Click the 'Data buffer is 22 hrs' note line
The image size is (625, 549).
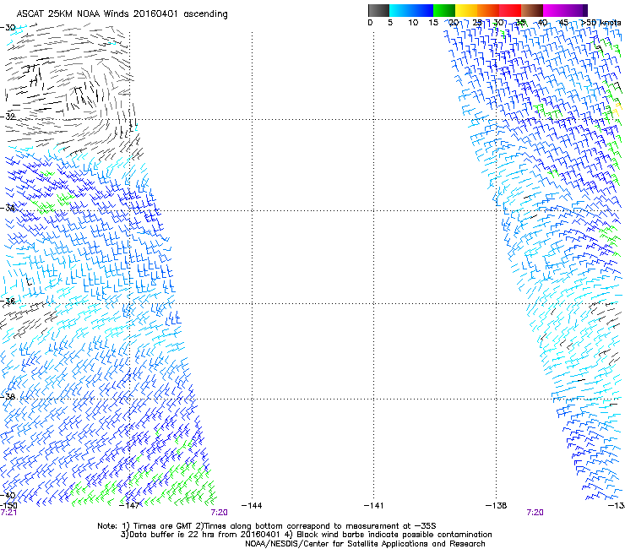tap(306, 535)
